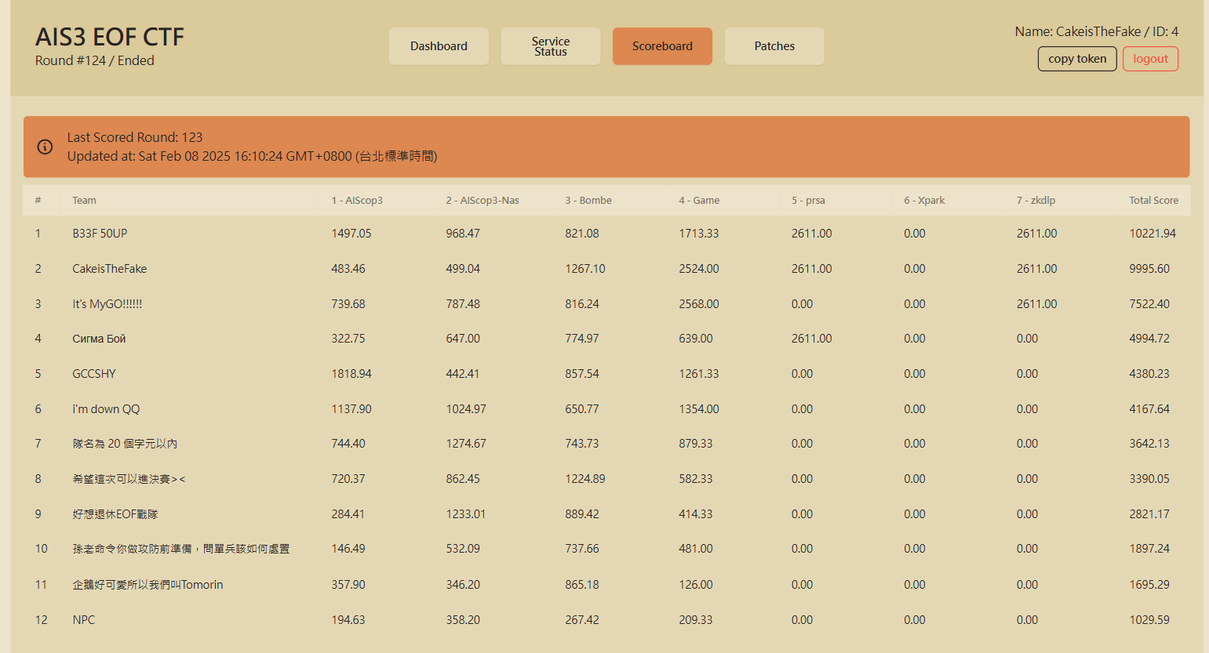Select the GCCSHY team row

tap(606, 374)
